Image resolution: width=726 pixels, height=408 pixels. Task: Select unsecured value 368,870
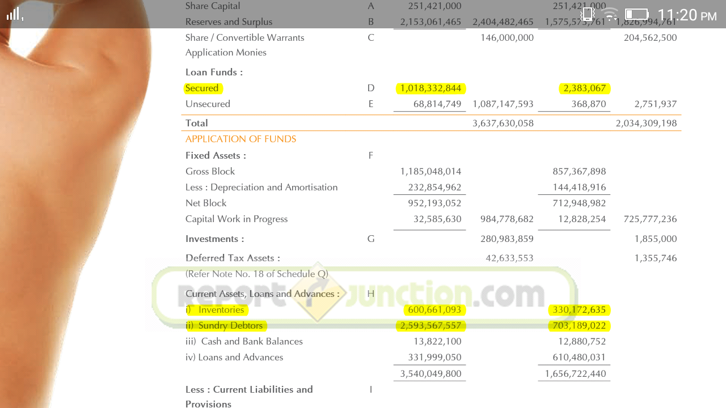[589, 104]
